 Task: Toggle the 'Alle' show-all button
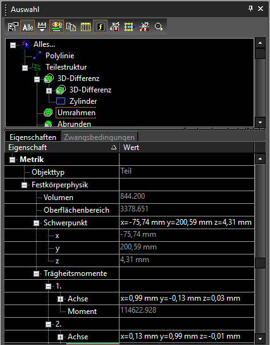pos(27,27)
